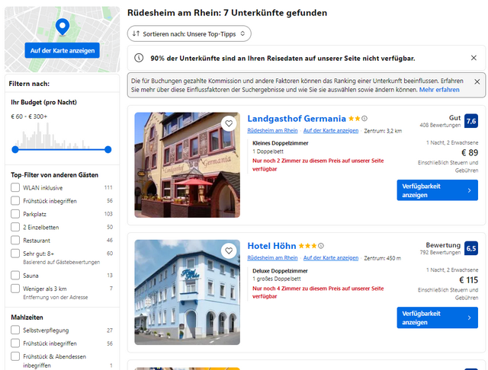Check Frühstück inbegriffen under Top-Filter

click(15, 201)
